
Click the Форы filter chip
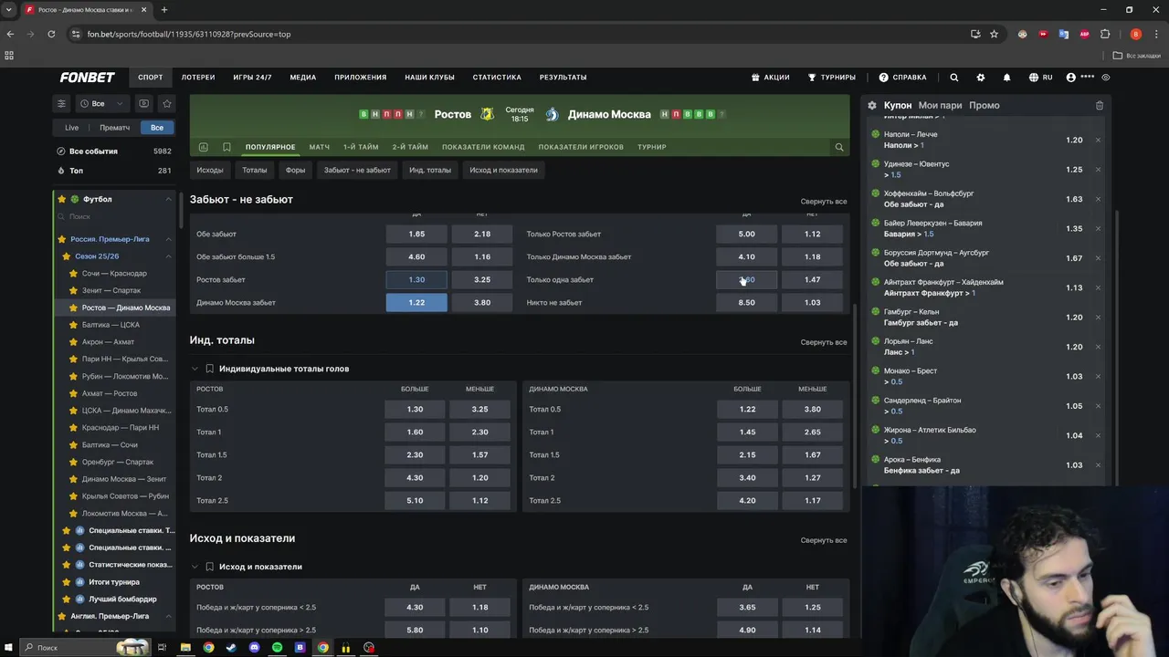295,170
